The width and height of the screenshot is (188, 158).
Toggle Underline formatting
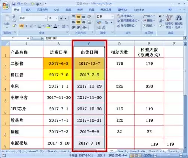coord(32,26)
